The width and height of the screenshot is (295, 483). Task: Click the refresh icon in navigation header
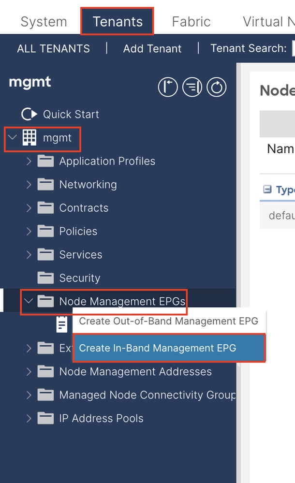tap(217, 88)
